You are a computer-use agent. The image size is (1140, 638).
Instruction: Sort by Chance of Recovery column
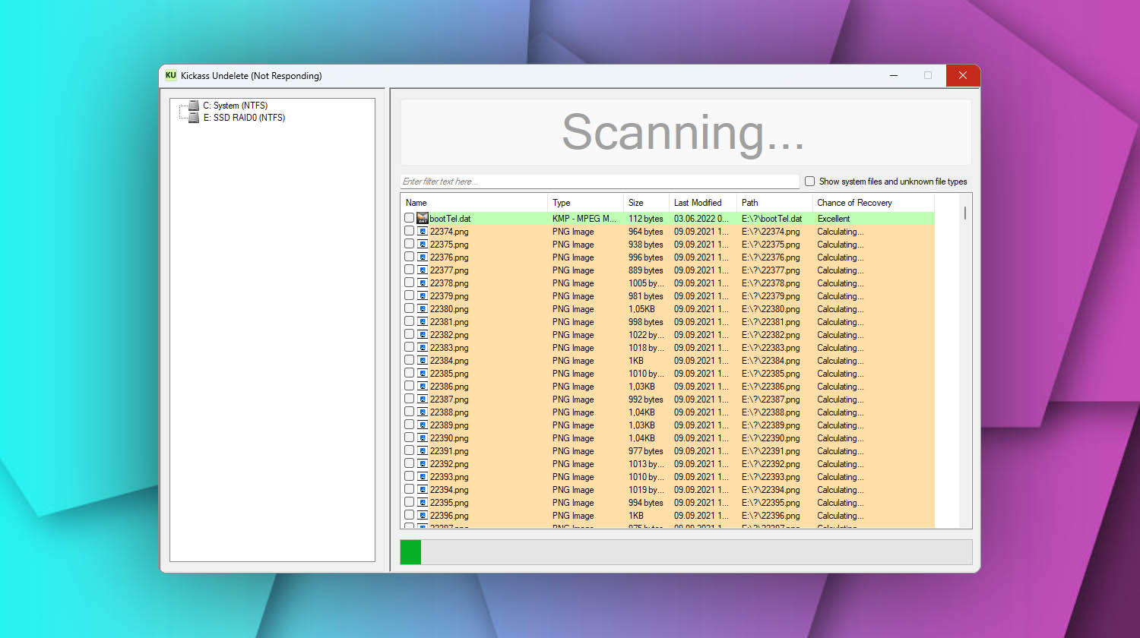[873, 203]
